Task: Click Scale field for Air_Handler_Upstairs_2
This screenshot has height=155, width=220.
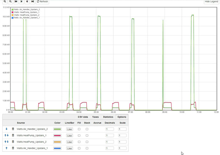Action: 122,129
